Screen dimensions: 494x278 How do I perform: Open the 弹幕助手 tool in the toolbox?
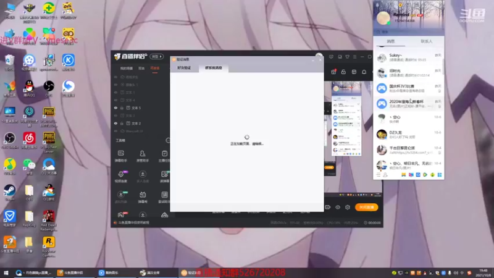[120, 156]
